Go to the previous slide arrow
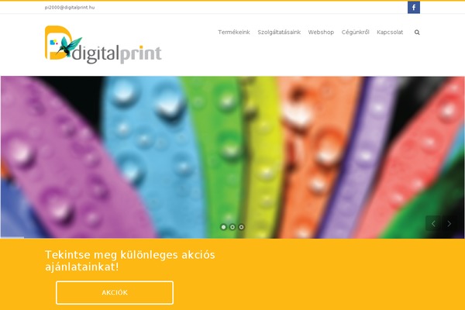The height and width of the screenshot is (310, 465). click(433, 223)
